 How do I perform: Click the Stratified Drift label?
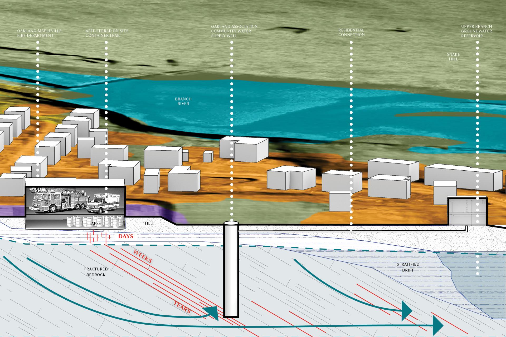coord(408,267)
